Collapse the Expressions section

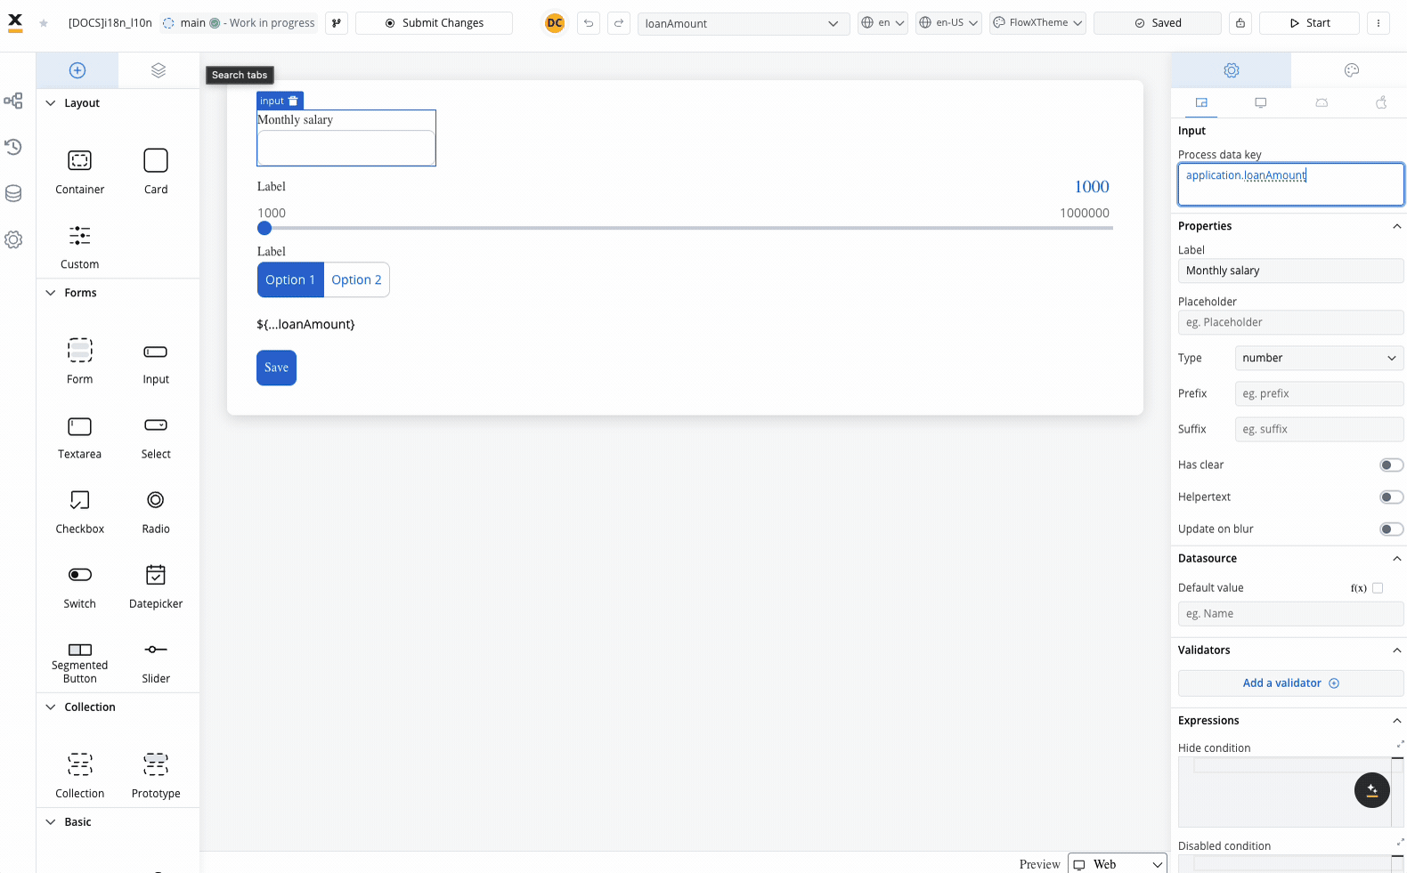click(1397, 721)
